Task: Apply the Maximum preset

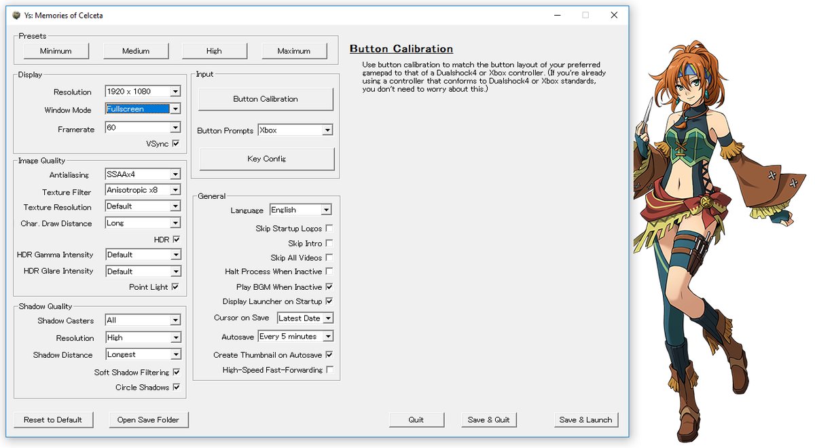Action: [294, 51]
